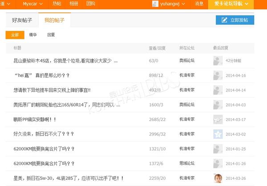Click the 最后回复 column header
Screen dimensions: 267x186
click(221, 48)
